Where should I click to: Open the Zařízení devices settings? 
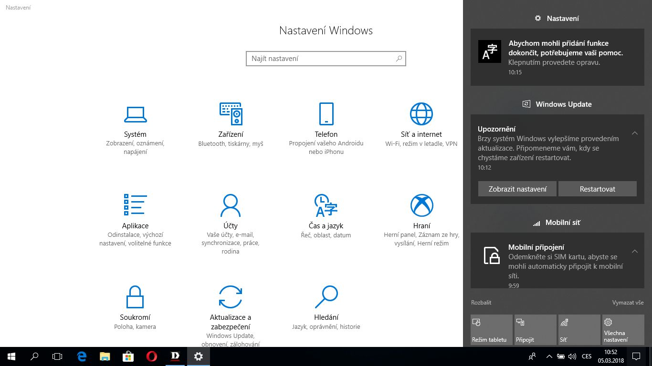231,125
